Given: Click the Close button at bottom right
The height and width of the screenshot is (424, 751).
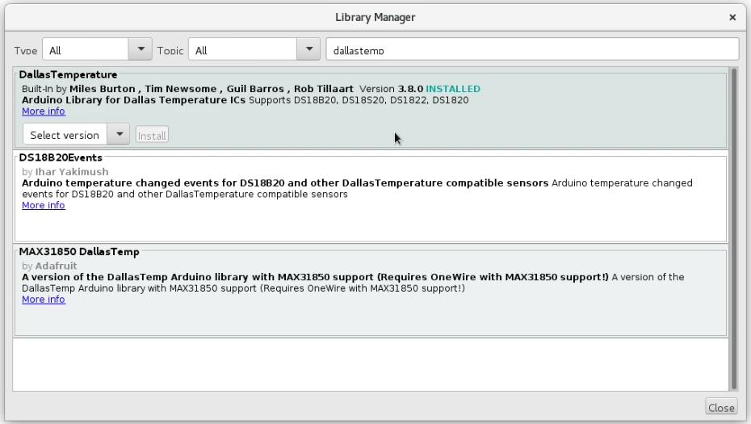Looking at the screenshot, I should pos(720,408).
